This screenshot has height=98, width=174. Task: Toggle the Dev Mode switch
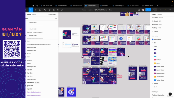point(154,10)
